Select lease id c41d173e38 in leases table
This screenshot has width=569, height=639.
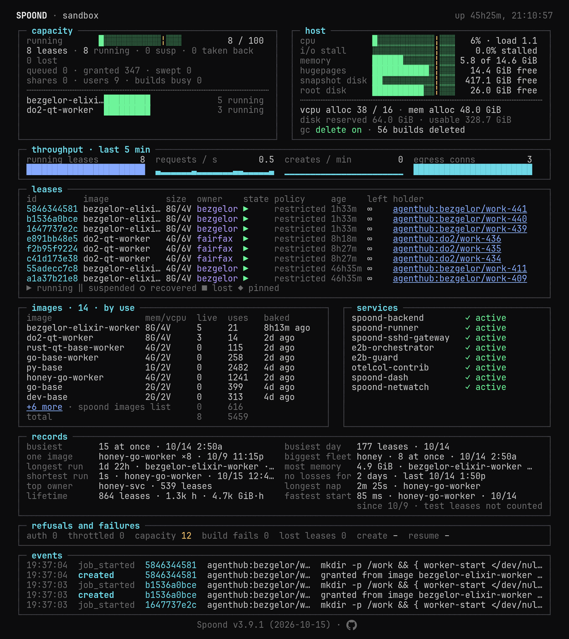[52, 259]
